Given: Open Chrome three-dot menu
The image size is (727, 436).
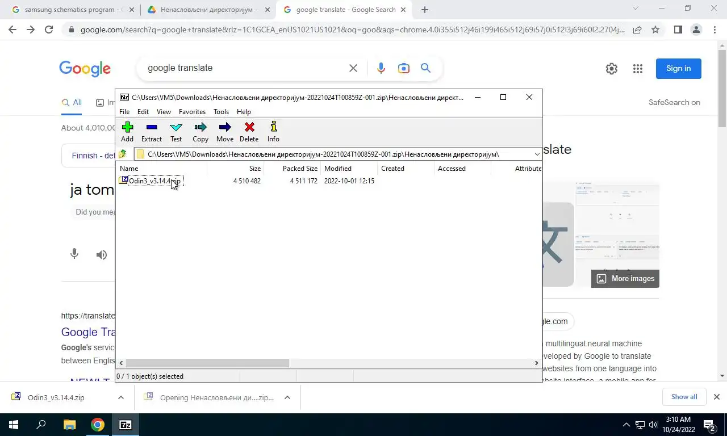Looking at the screenshot, I should pyautogui.click(x=715, y=30).
